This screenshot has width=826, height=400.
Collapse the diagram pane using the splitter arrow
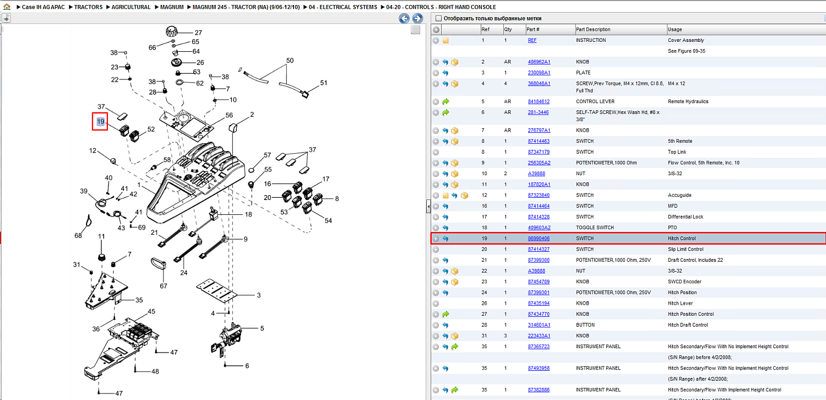[428, 207]
